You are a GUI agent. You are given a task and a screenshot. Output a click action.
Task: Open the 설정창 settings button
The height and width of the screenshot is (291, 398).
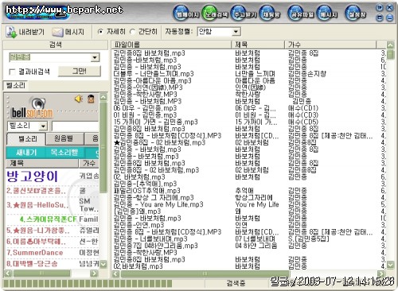click(x=356, y=14)
